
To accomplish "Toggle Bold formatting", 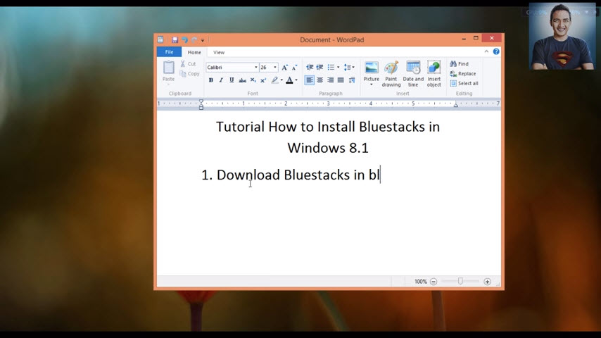I will point(210,80).
